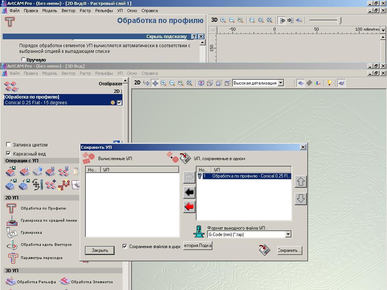Click Скрыть подсказку link

tap(167, 37)
